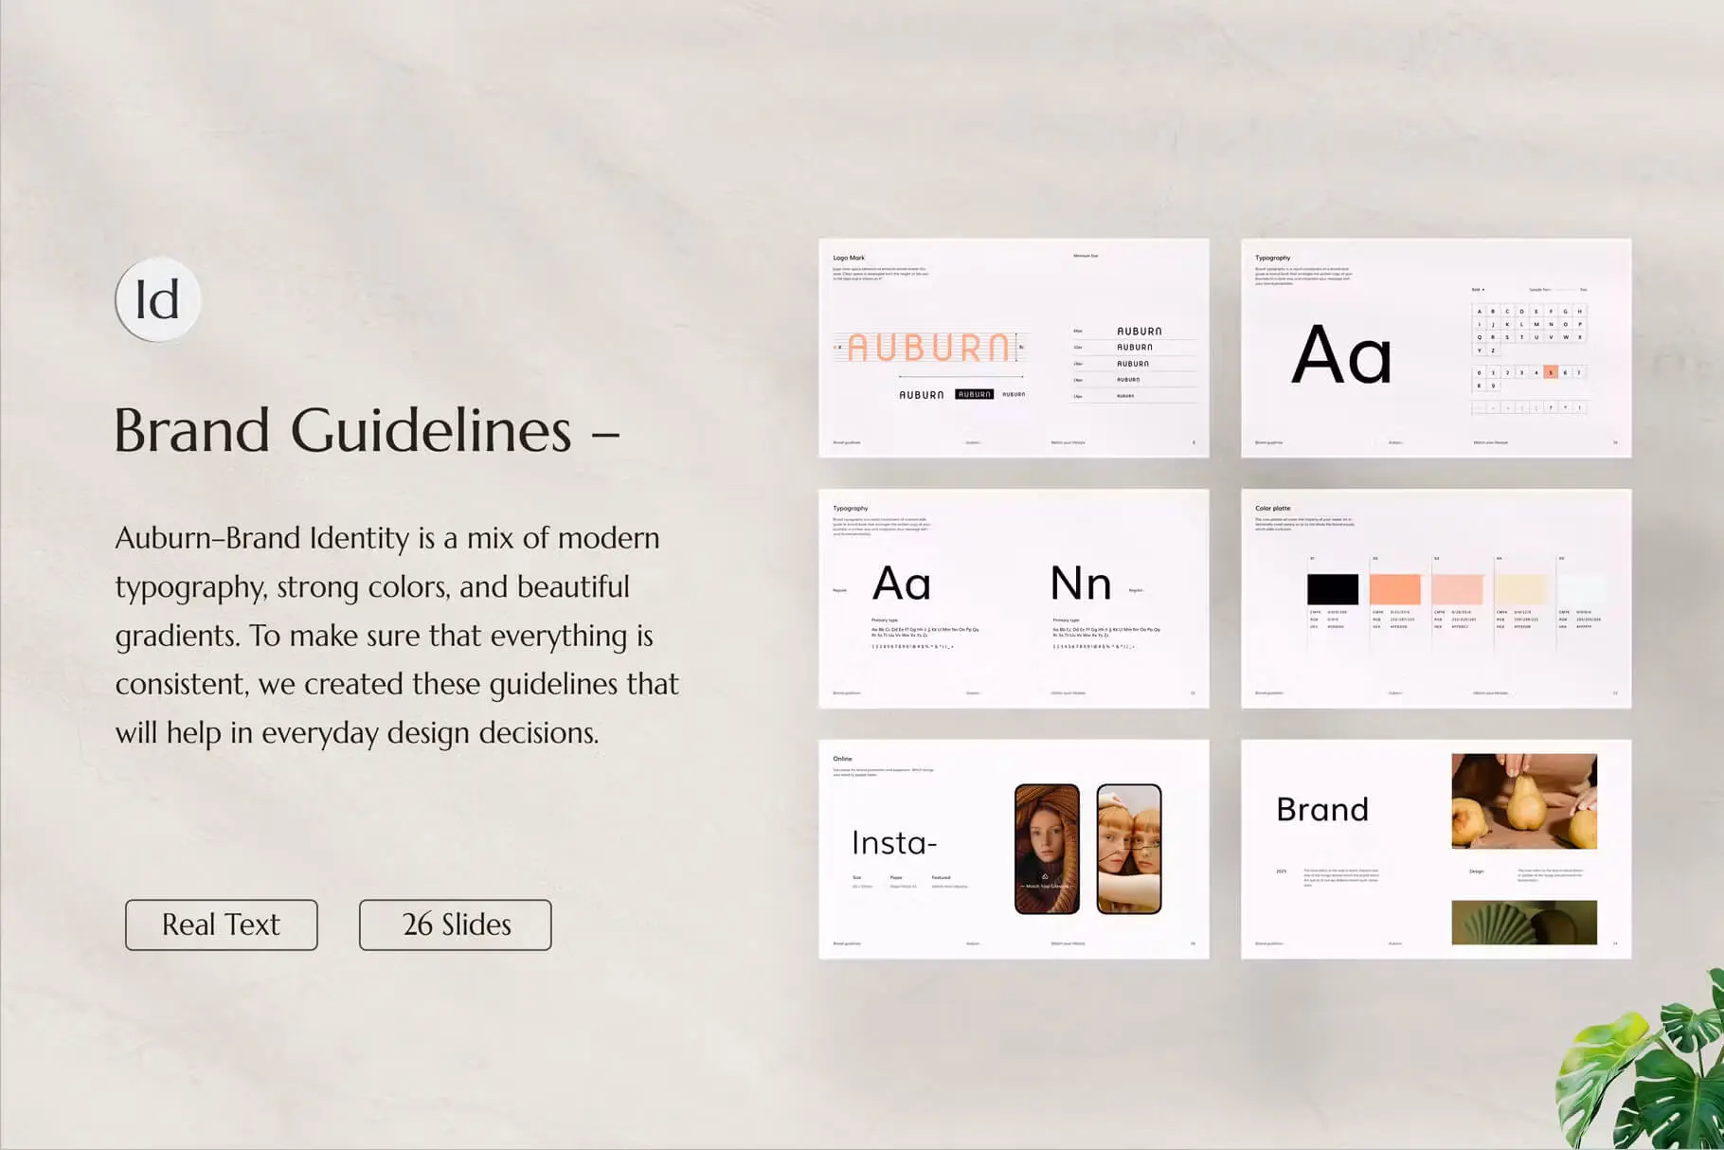Select the green fan leaf photo
Image resolution: width=1724 pixels, height=1150 pixels.
click(1523, 922)
